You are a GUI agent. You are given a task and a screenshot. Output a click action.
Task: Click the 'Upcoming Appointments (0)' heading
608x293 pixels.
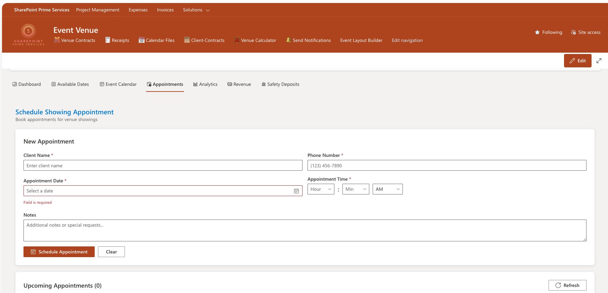click(x=62, y=286)
